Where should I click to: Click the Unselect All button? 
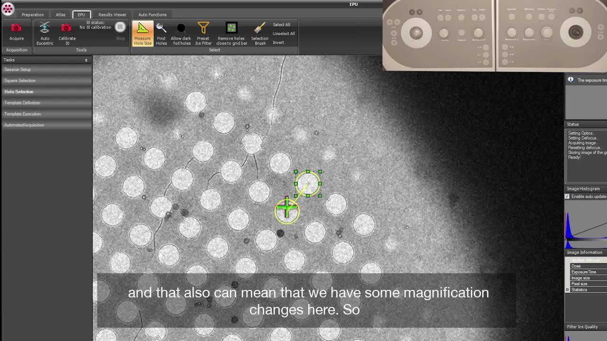point(284,34)
